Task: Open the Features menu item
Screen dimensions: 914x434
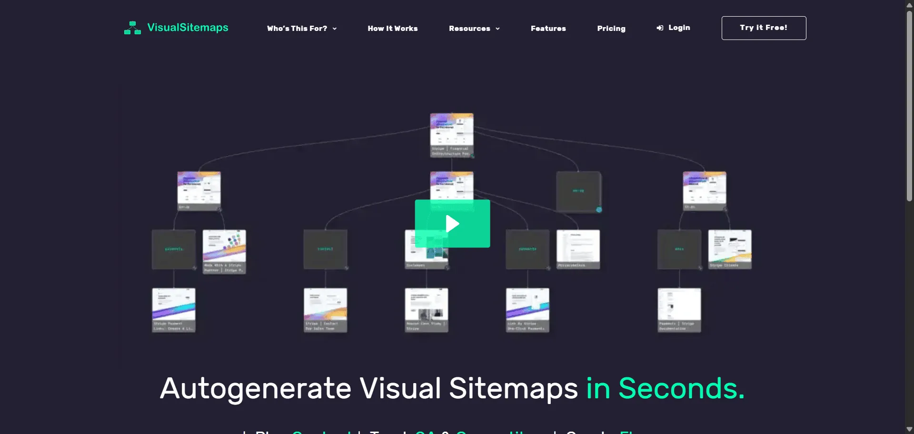Action: click(548, 28)
